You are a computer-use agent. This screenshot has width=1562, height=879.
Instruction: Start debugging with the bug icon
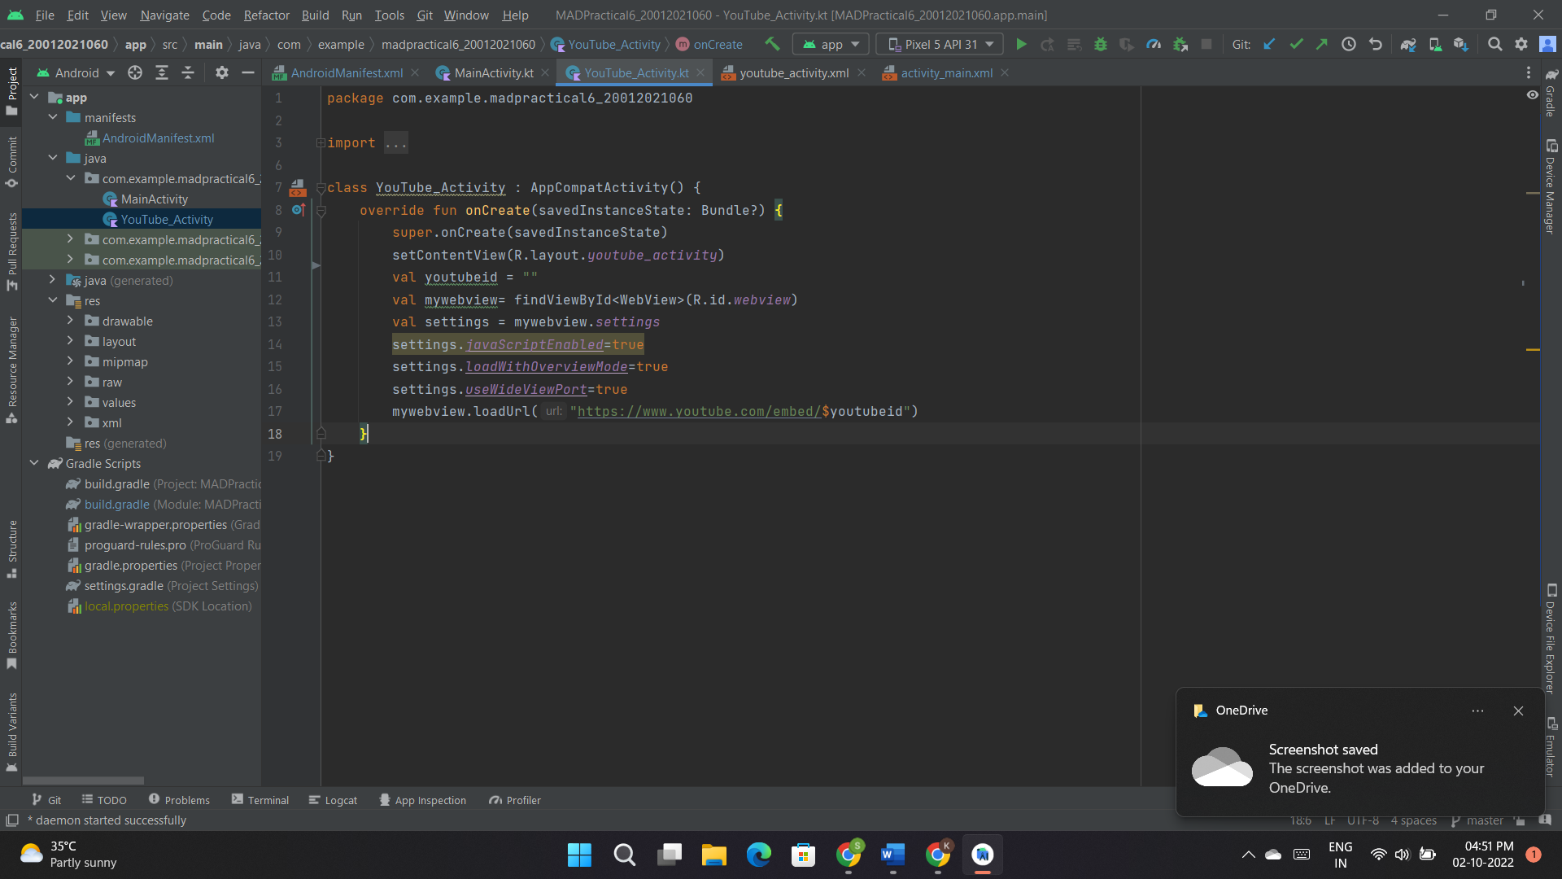pyautogui.click(x=1101, y=44)
